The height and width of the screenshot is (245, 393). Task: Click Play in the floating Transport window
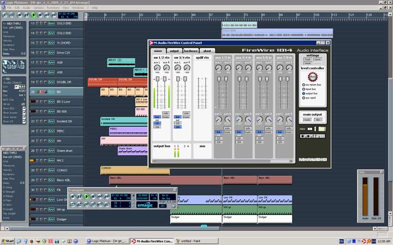pos(86,197)
